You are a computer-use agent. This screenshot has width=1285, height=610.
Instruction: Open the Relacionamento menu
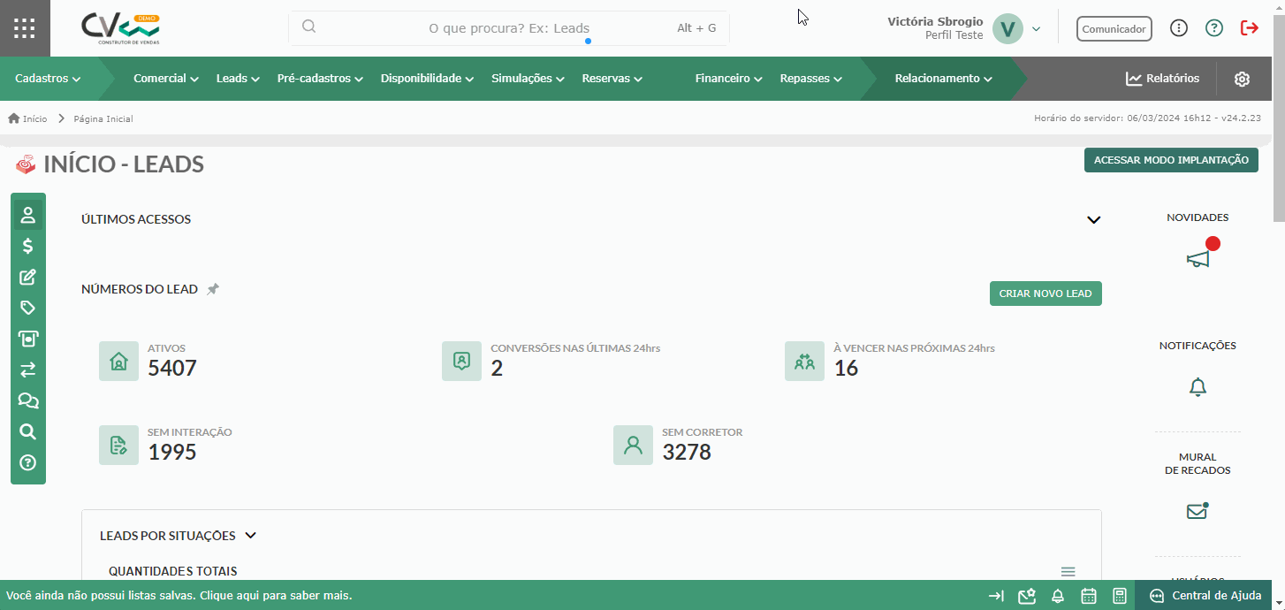click(943, 79)
